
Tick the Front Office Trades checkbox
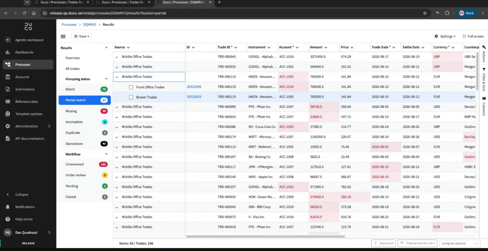(x=131, y=87)
